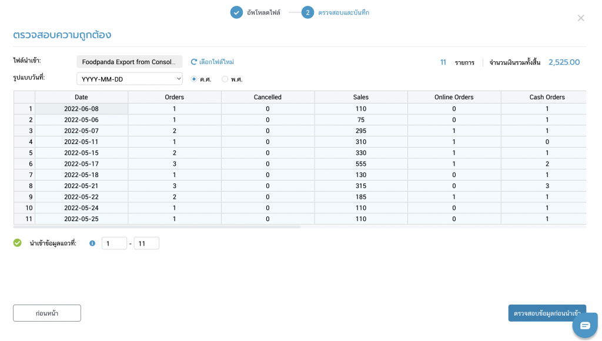Open the chat support bubble icon
The image size is (602, 341).
click(585, 326)
